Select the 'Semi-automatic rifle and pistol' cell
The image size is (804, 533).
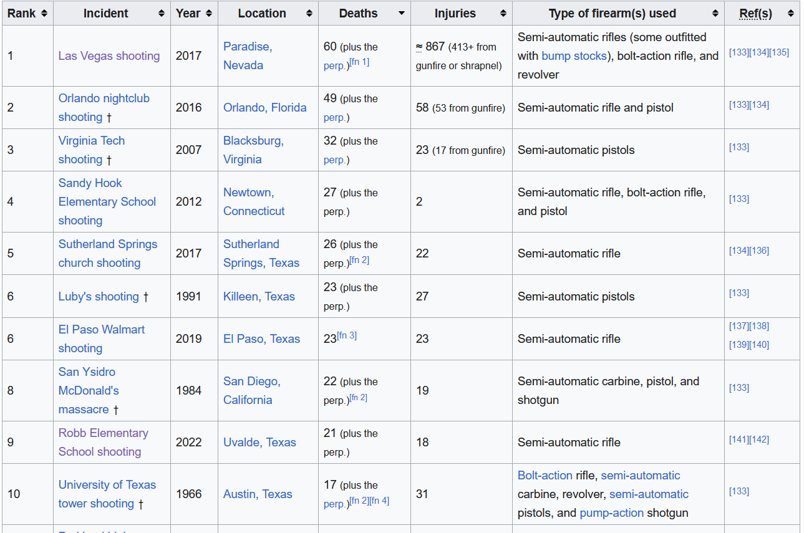pyautogui.click(x=618, y=107)
